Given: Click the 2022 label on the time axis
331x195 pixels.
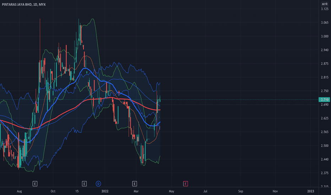Looking at the screenshot, I should pyautogui.click(x=105, y=191).
